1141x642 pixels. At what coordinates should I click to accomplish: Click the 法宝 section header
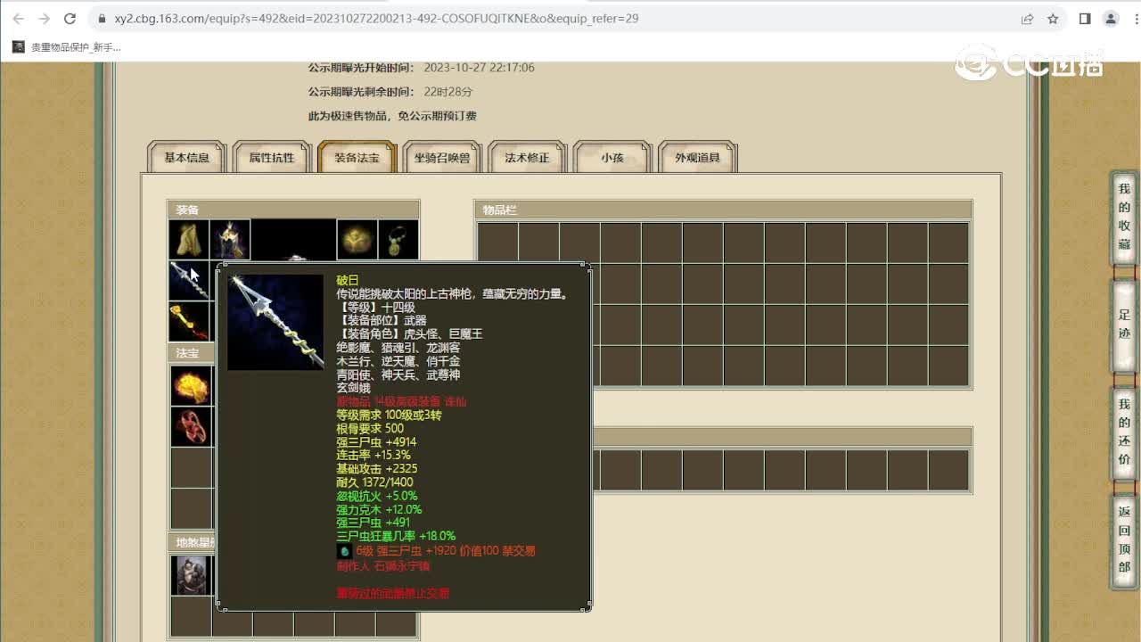(x=192, y=353)
